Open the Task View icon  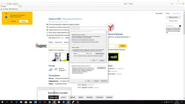coord(12,102)
